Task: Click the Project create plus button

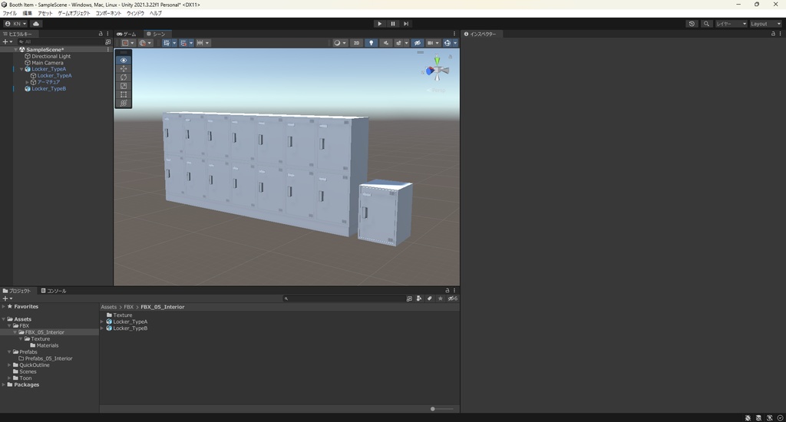Action: click(7, 298)
